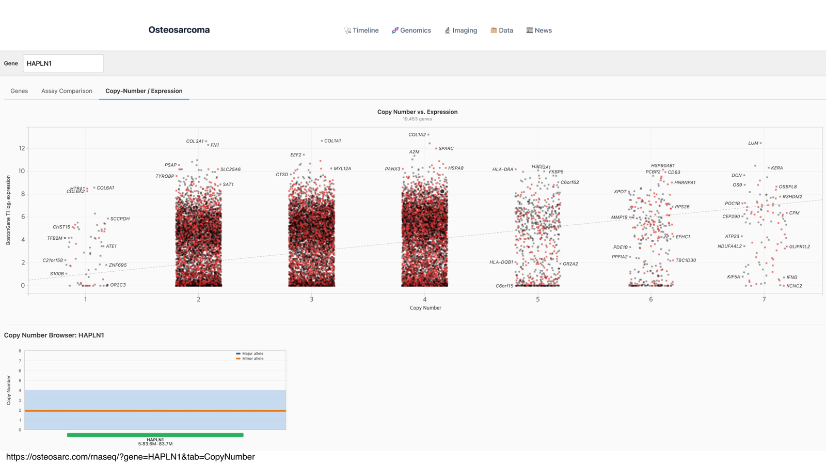Switch to the Assay Comparison tab
The image size is (826, 465).
[x=67, y=91]
